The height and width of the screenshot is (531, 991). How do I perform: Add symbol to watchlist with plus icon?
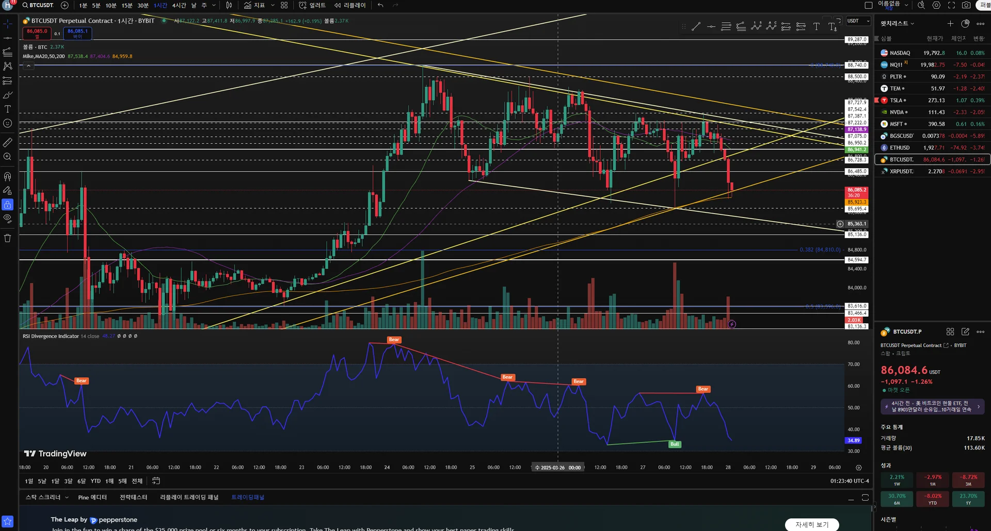pyautogui.click(x=950, y=24)
